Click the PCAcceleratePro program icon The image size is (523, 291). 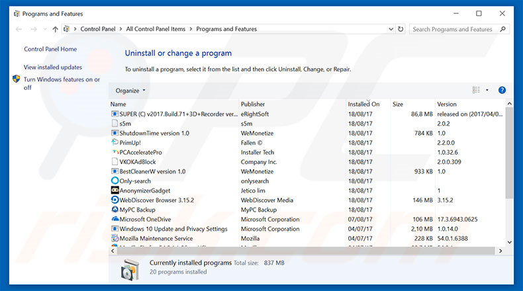115,152
